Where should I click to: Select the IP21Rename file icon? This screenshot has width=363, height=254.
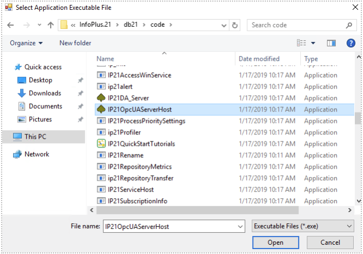pyautogui.click(x=101, y=155)
